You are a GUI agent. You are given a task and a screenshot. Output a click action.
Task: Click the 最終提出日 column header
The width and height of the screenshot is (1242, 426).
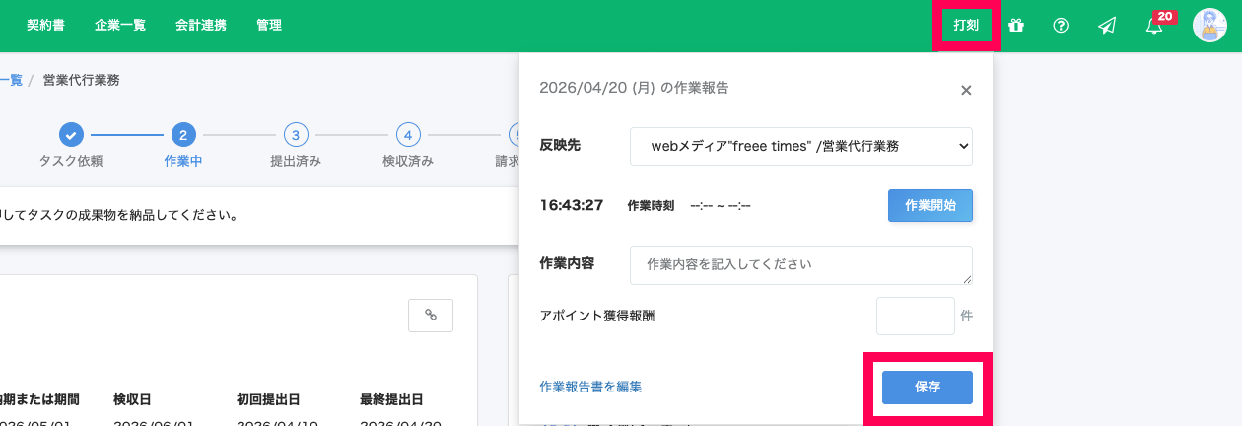[392, 399]
